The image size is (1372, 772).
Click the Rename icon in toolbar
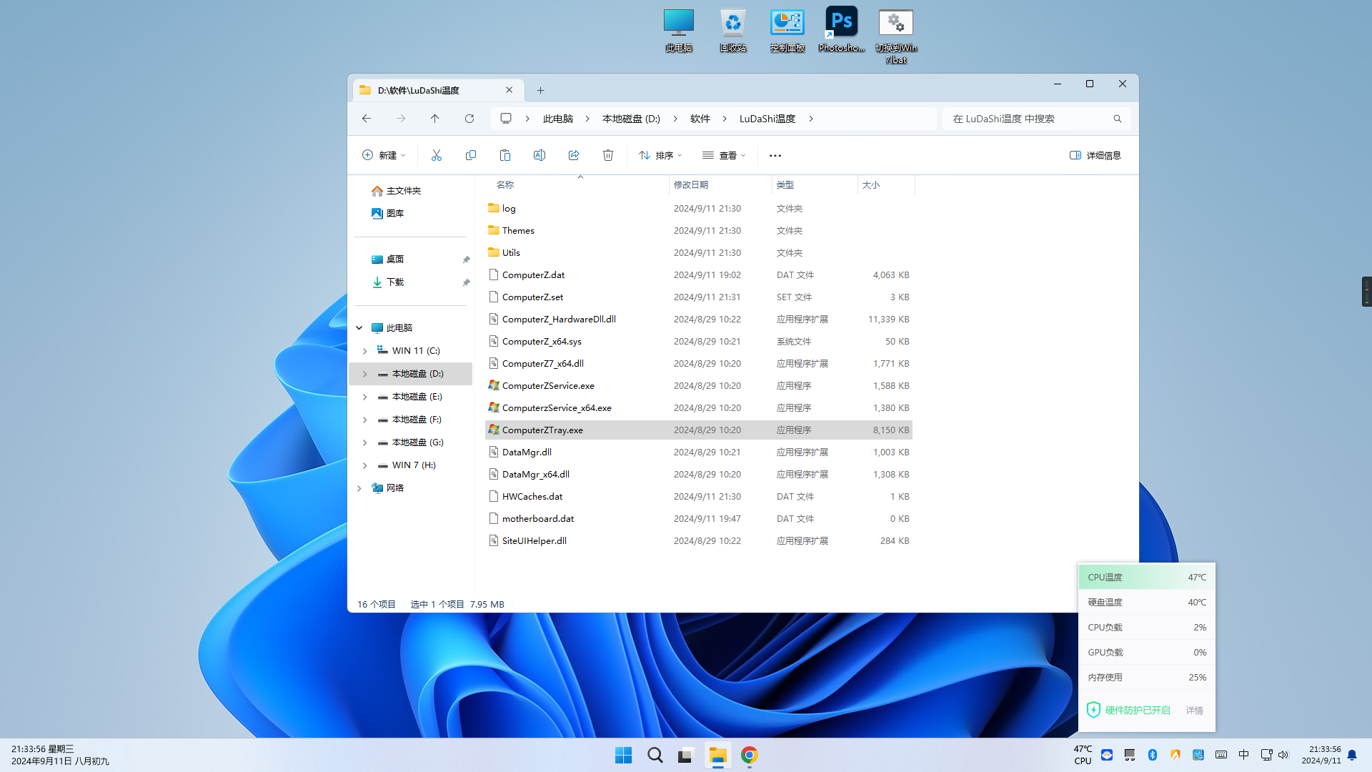(539, 155)
